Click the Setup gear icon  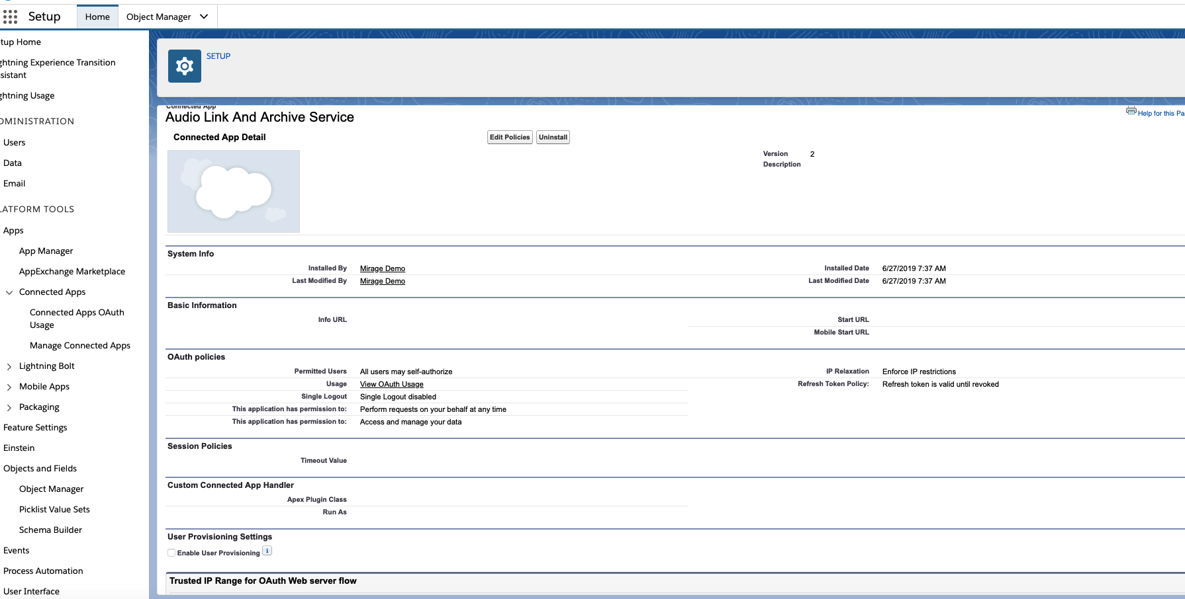185,66
